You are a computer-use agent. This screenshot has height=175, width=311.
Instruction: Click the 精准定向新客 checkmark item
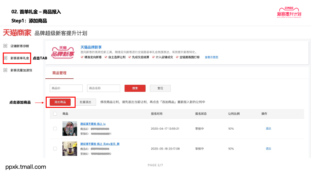coord(91,57)
